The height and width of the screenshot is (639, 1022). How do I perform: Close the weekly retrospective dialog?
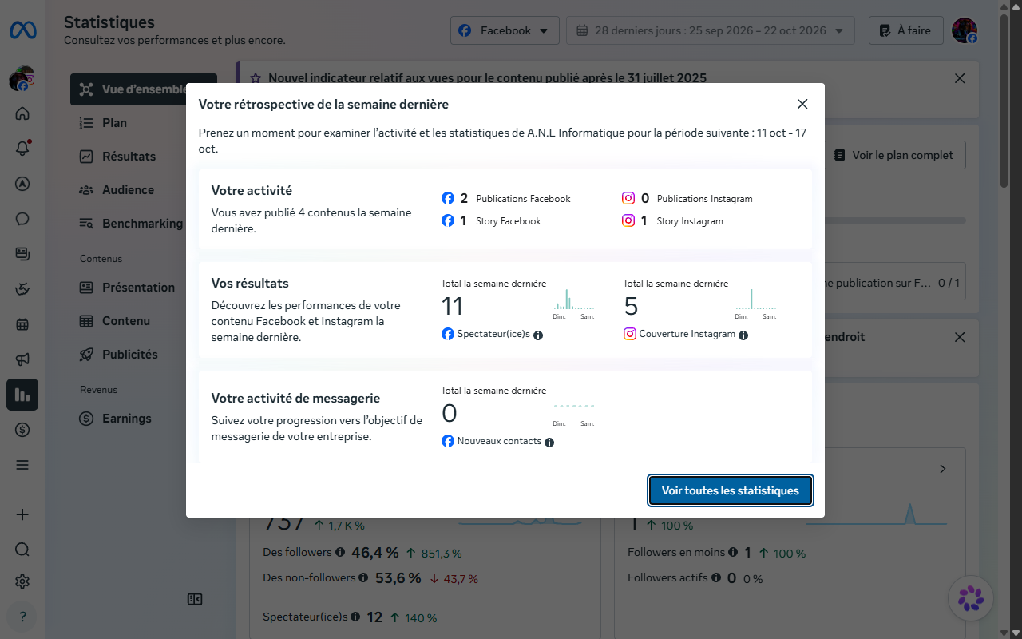point(802,104)
